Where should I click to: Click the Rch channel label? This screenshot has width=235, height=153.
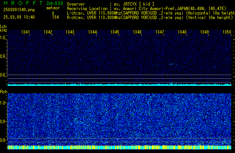tap(4, 92)
